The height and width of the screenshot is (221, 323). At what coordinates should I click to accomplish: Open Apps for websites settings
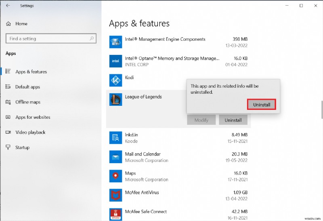tap(33, 117)
